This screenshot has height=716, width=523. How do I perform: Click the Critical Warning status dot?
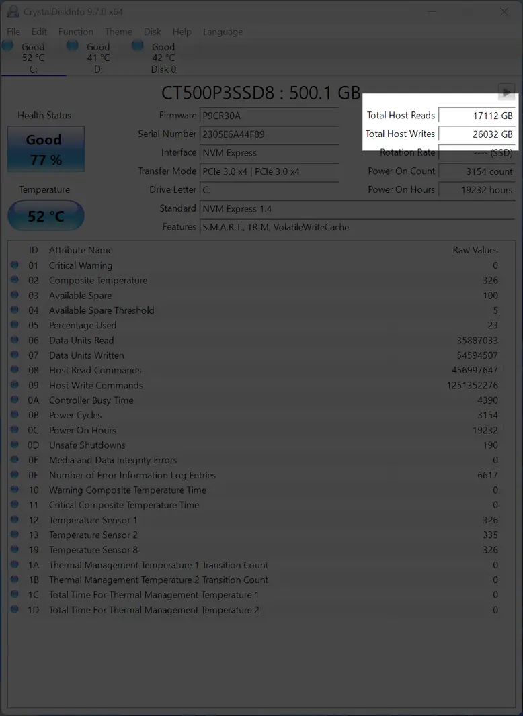pyautogui.click(x=15, y=265)
